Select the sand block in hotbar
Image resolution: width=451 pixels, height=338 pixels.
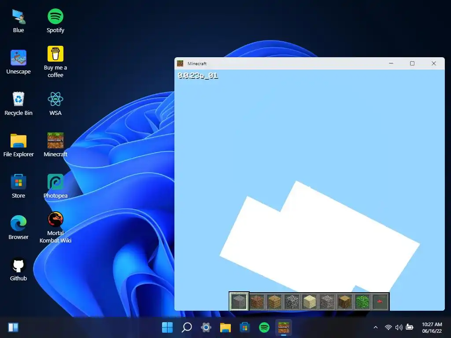310,301
